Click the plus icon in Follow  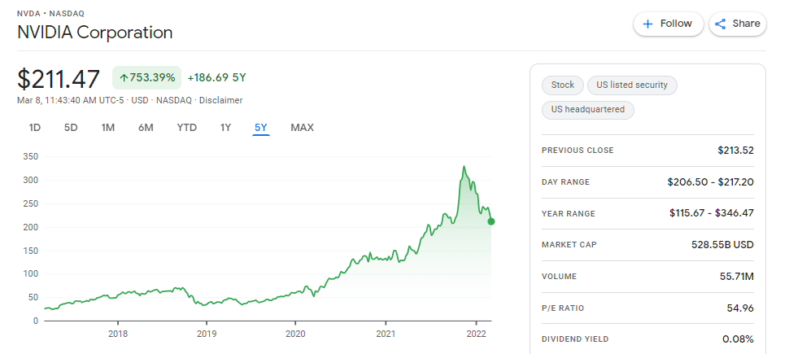(x=648, y=24)
